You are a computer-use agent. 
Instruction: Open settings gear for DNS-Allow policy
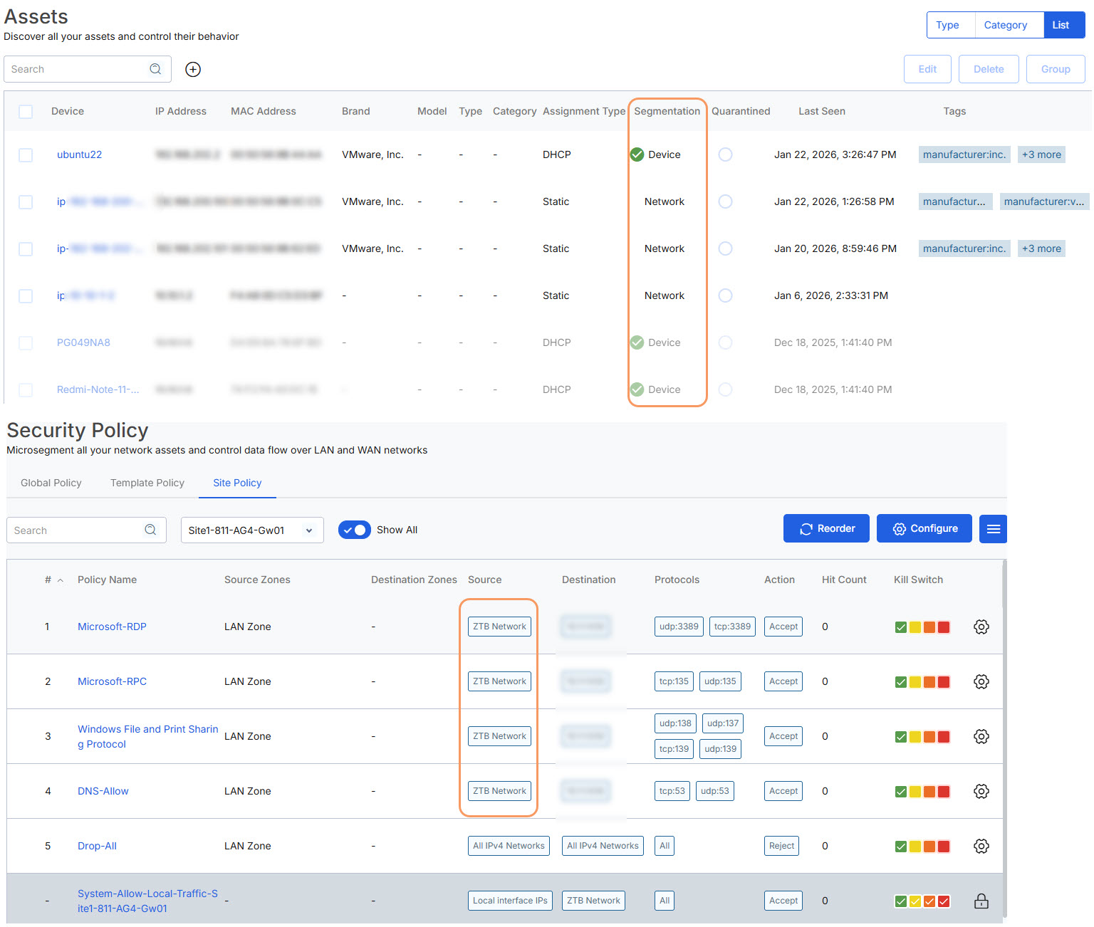click(x=981, y=791)
